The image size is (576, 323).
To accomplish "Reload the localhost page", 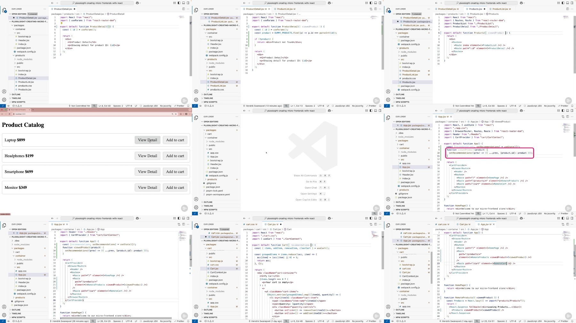I will click(x=9, y=114).
